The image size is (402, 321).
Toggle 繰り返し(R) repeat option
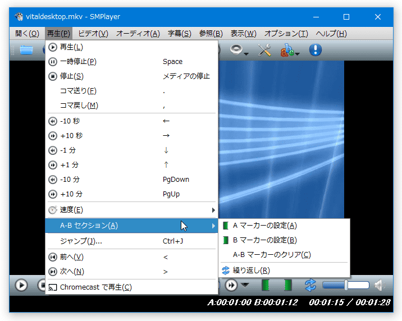click(x=284, y=270)
